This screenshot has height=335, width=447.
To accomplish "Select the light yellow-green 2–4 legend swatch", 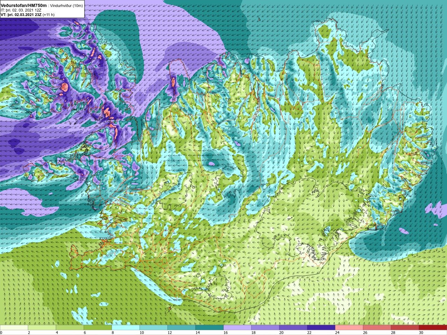I will point(42,327).
